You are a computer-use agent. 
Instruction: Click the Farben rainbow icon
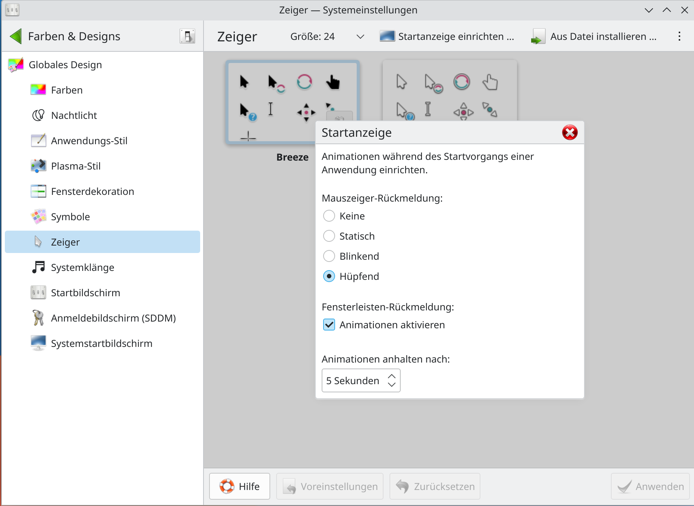tap(38, 90)
